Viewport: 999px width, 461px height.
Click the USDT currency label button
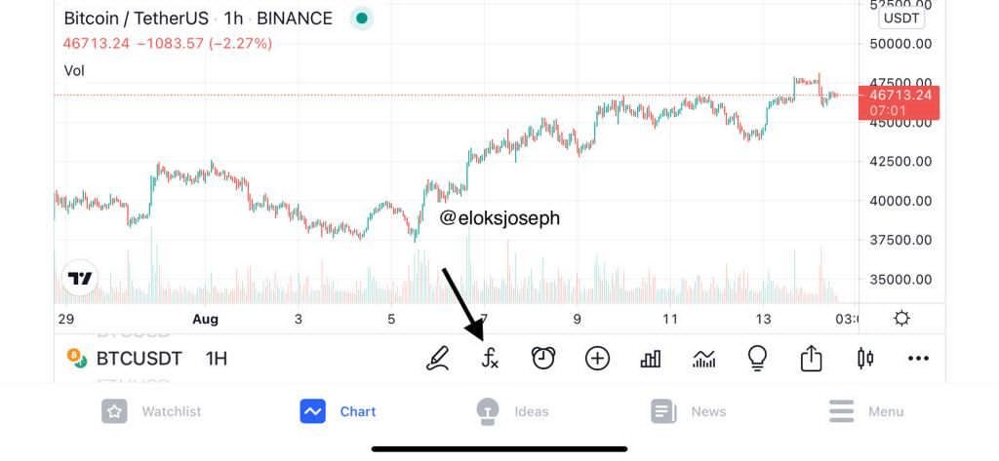(x=901, y=19)
